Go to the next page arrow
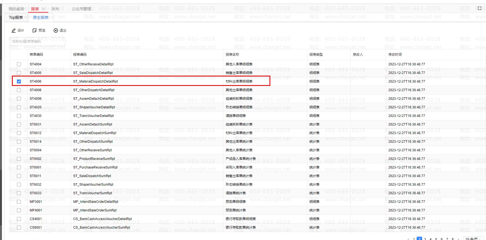Viewport: 486px width, 240px height. coord(458,239)
